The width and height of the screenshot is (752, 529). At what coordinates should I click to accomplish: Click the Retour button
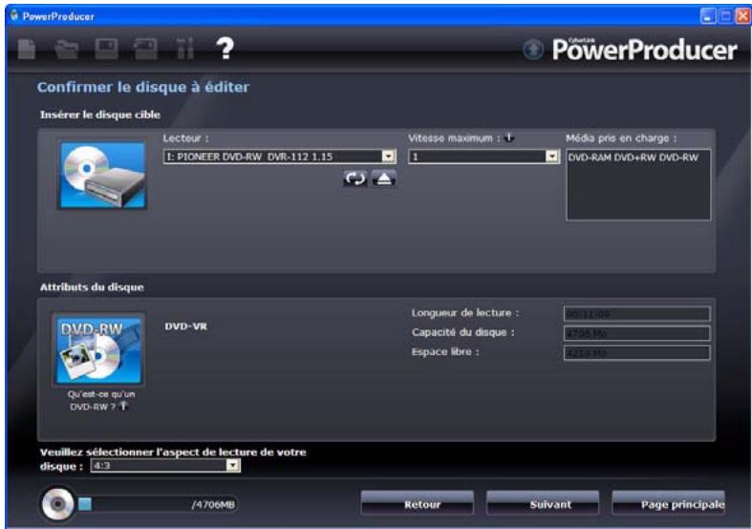tap(418, 503)
